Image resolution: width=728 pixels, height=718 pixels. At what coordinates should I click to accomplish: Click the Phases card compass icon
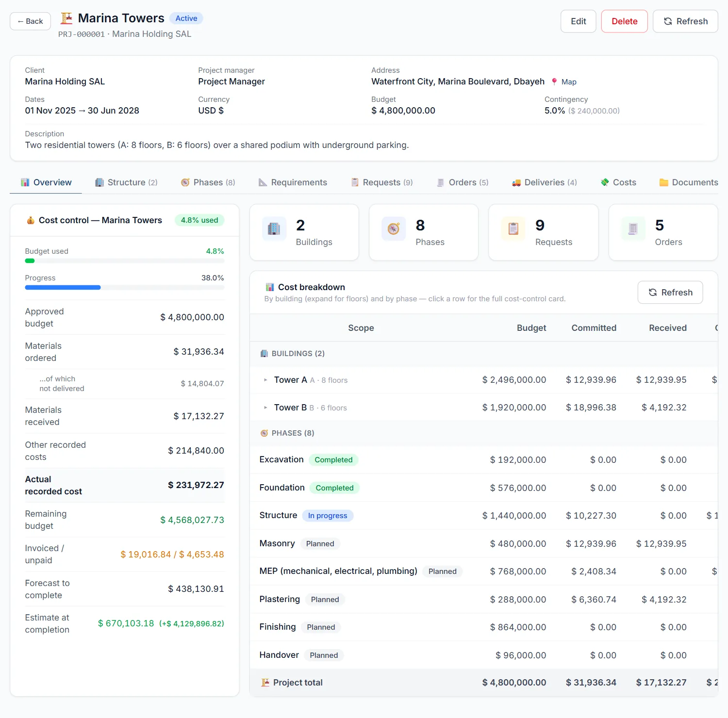(394, 228)
